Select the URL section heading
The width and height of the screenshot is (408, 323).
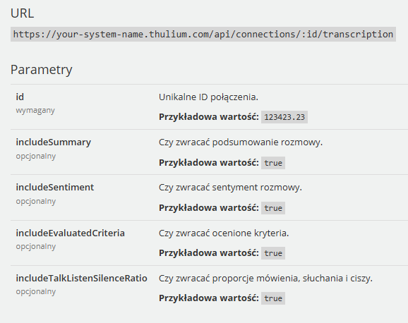[x=22, y=13]
